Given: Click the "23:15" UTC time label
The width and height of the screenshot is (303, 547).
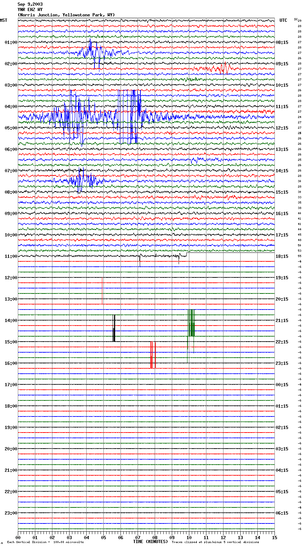Looking at the screenshot, I should (x=282, y=363).
